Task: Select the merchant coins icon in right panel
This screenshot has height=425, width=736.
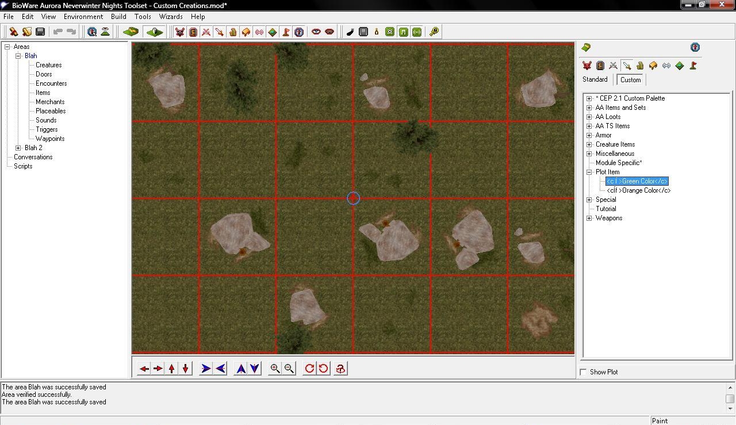Action: (x=639, y=66)
